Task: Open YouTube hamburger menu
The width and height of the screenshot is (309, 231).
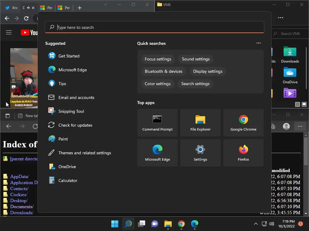Action: [9, 32]
